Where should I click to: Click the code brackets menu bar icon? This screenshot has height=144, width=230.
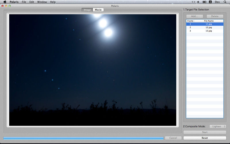(193, 2)
